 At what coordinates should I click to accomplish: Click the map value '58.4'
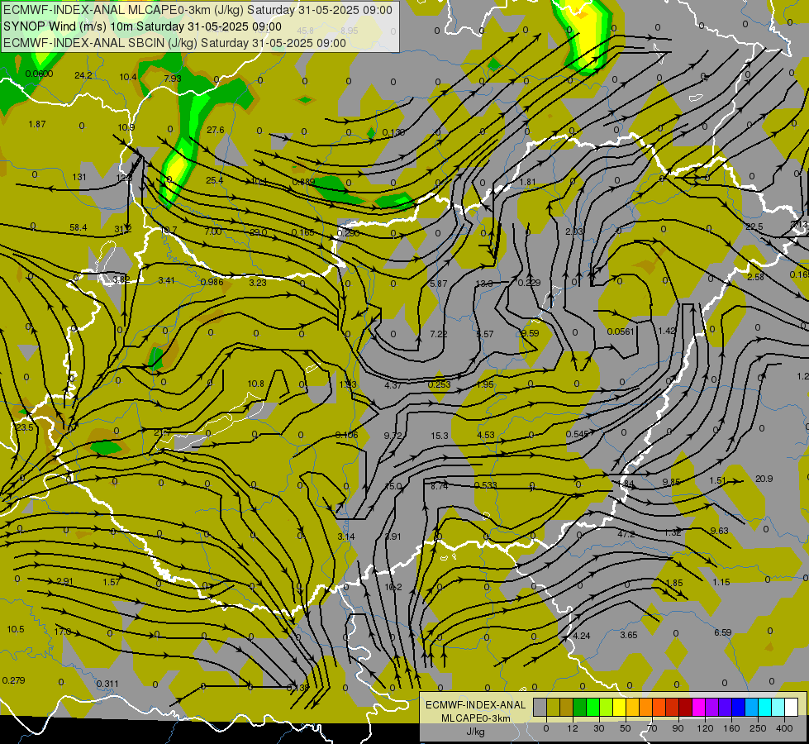79,227
